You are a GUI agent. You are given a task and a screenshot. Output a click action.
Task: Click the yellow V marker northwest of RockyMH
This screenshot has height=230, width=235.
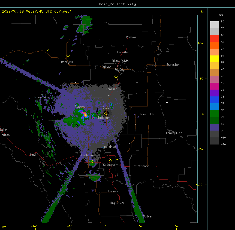tap(48, 50)
